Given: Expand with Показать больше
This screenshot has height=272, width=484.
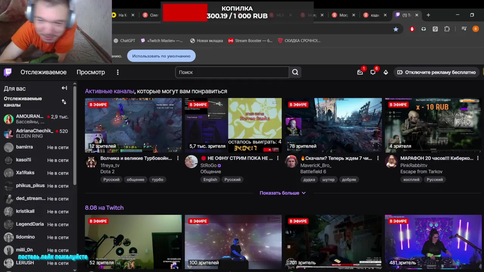Looking at the screenshot, I should (282, 193).
